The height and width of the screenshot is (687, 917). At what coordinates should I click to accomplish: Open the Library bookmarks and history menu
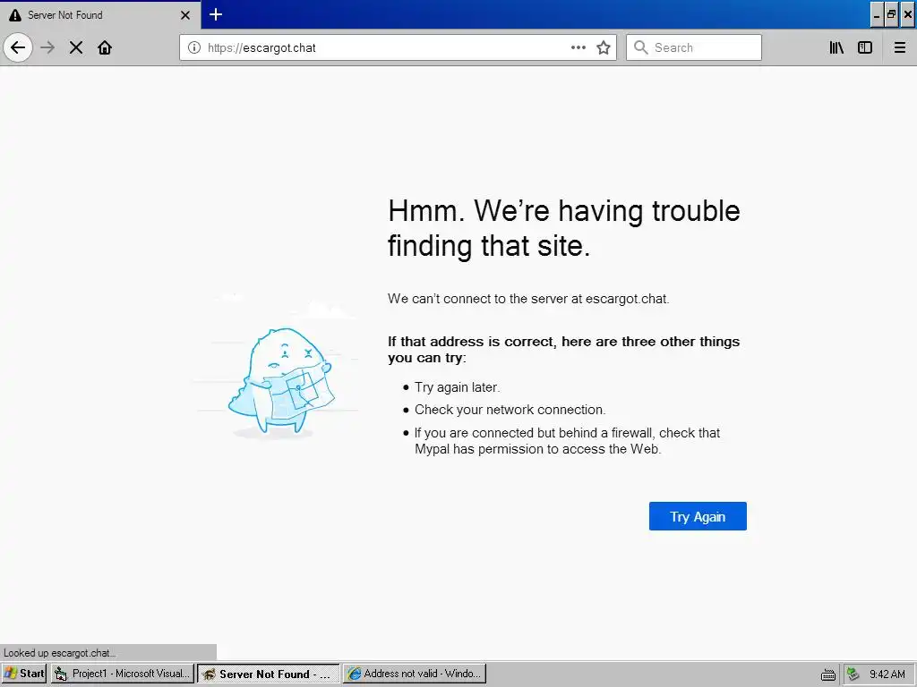pyautogui.click(x=836, y=47)
